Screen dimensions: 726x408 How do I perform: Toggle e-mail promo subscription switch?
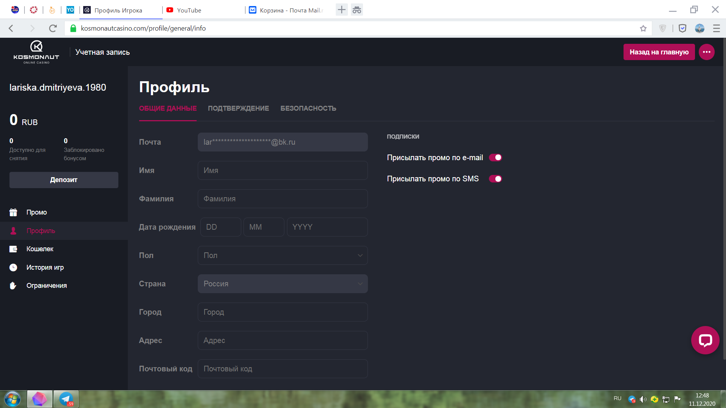click(495, 158)
